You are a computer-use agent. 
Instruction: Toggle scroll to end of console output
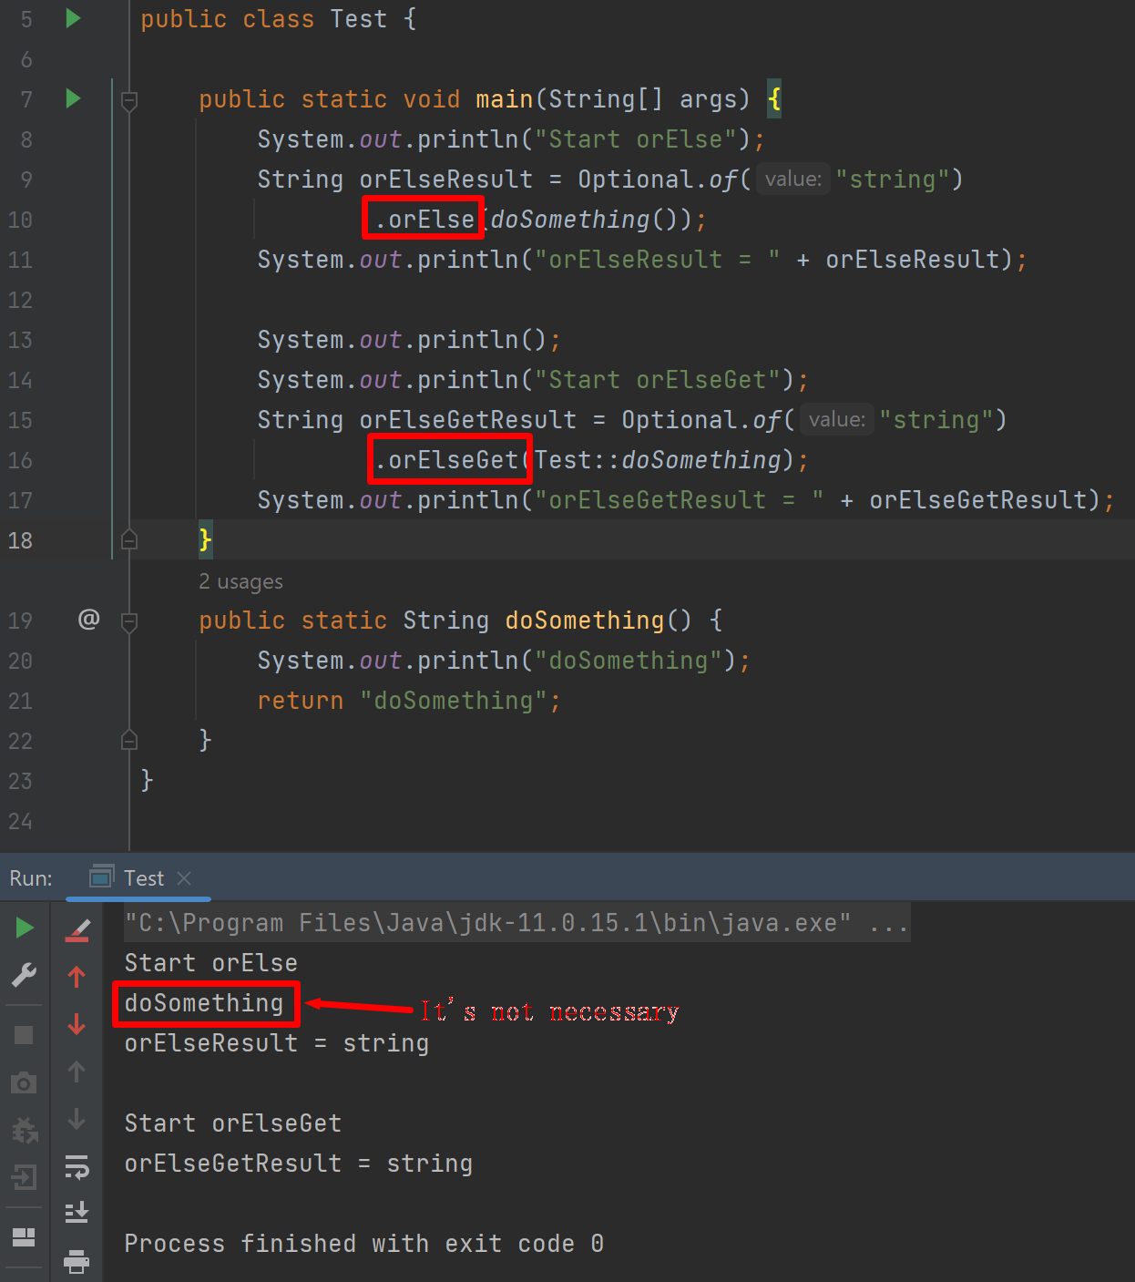77,1213
